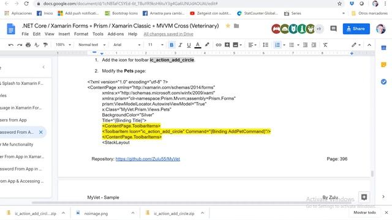
Task: Print the document using printer icon
Action: click(x=28, y=45)
